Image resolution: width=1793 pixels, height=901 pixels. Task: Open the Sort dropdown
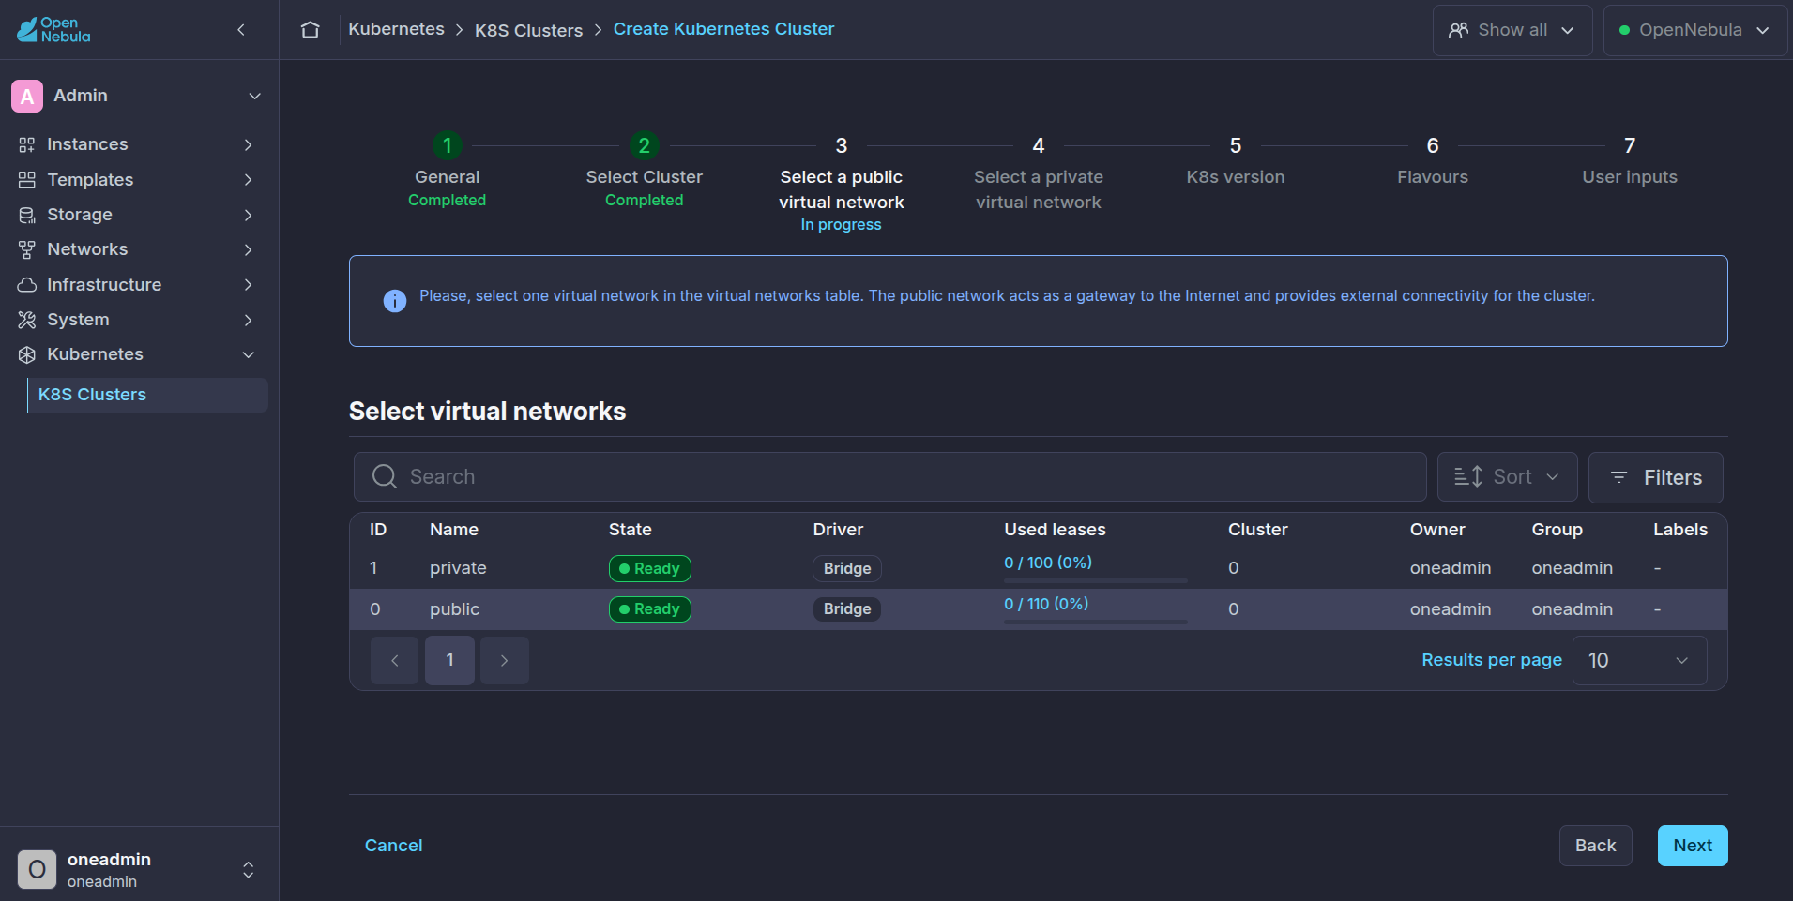1507,476
